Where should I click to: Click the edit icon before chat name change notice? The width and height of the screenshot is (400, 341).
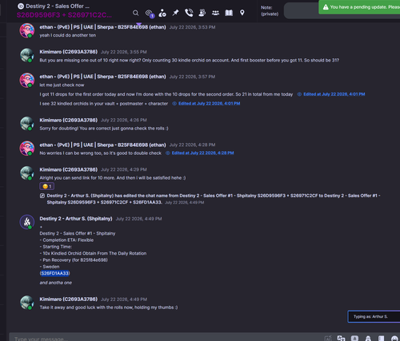42,196
